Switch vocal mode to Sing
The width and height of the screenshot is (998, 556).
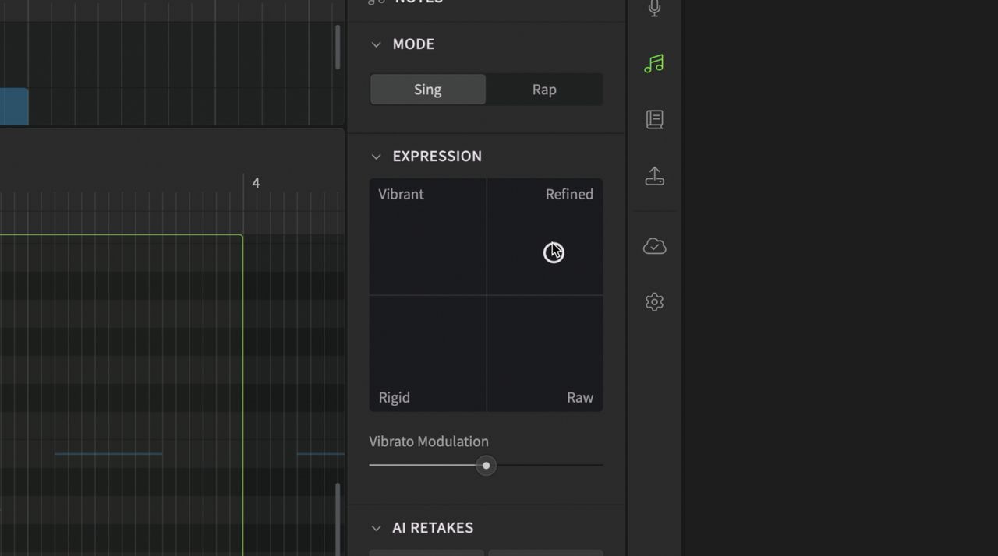coord(427,90)
